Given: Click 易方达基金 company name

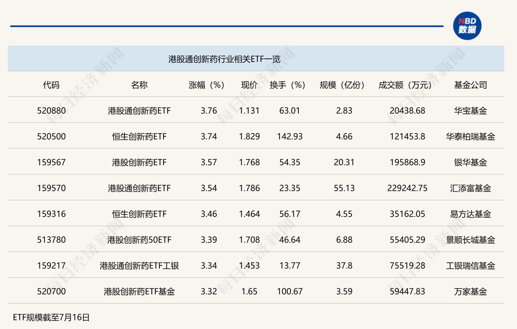Looking at the screenshot, I should click(x=470, y=214).
